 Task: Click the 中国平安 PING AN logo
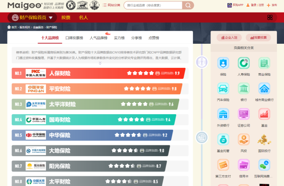click(x=36, y=89)
